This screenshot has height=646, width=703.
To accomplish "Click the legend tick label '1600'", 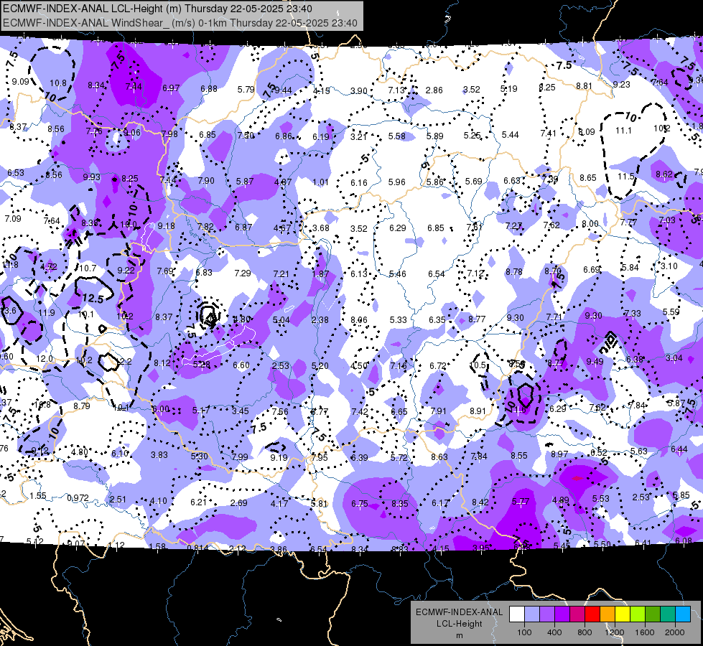I will [645, 632].
